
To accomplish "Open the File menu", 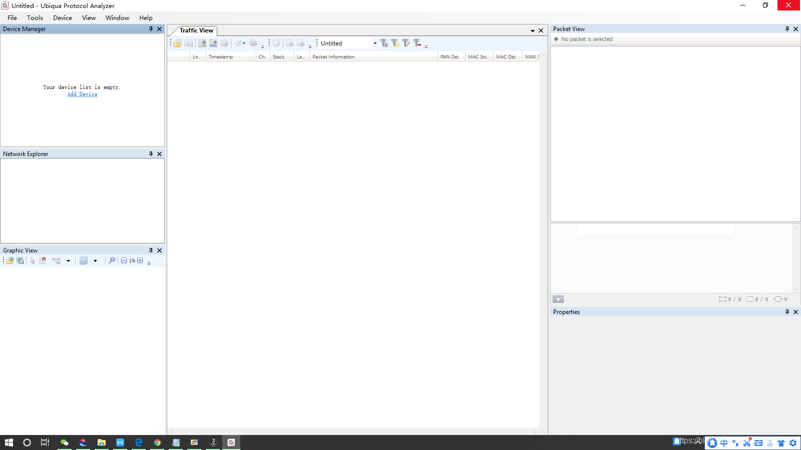I will point(13,18).
